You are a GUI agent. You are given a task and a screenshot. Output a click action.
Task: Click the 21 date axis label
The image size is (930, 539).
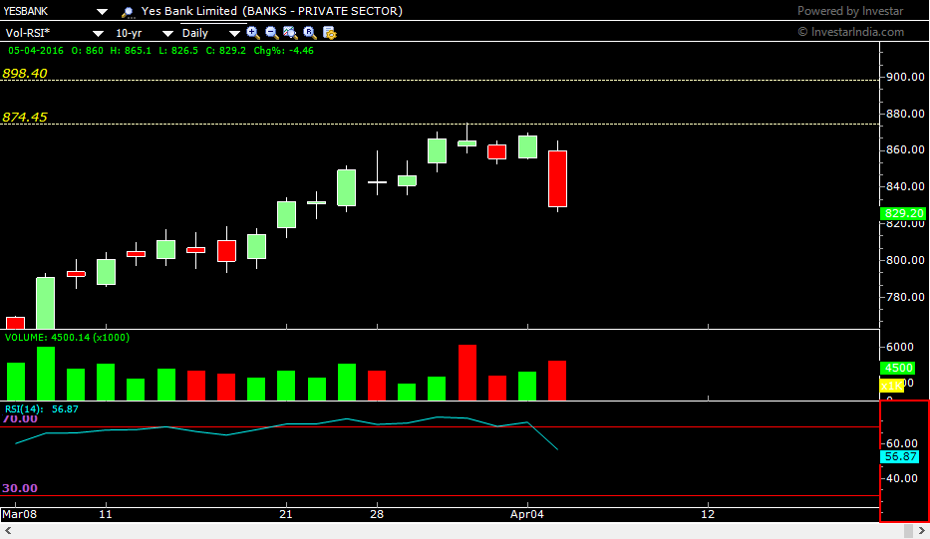point(286,514)
